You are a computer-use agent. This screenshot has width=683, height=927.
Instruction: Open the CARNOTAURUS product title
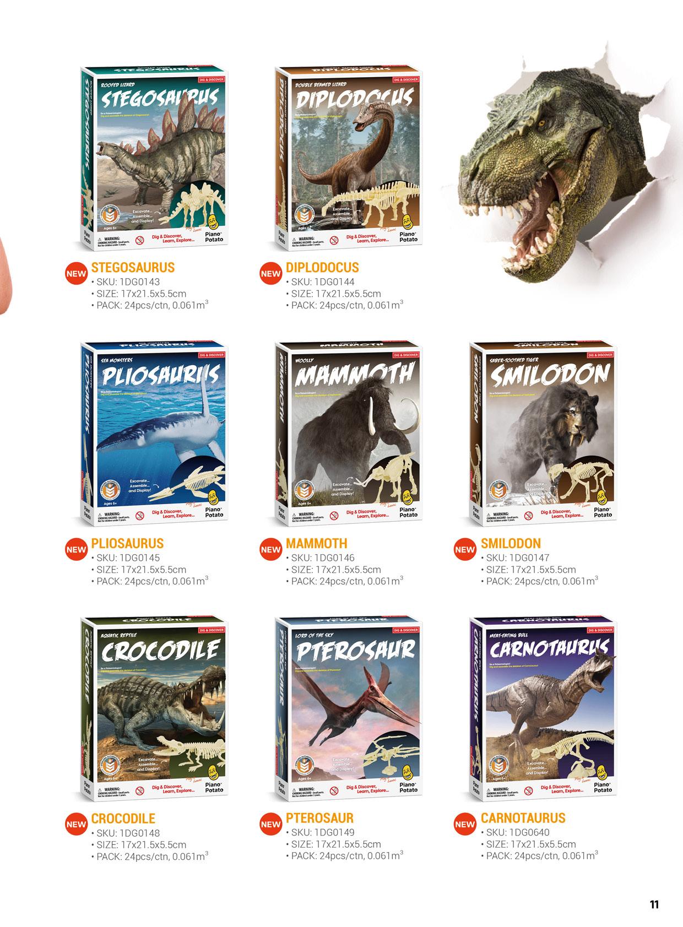click(523, 818)
